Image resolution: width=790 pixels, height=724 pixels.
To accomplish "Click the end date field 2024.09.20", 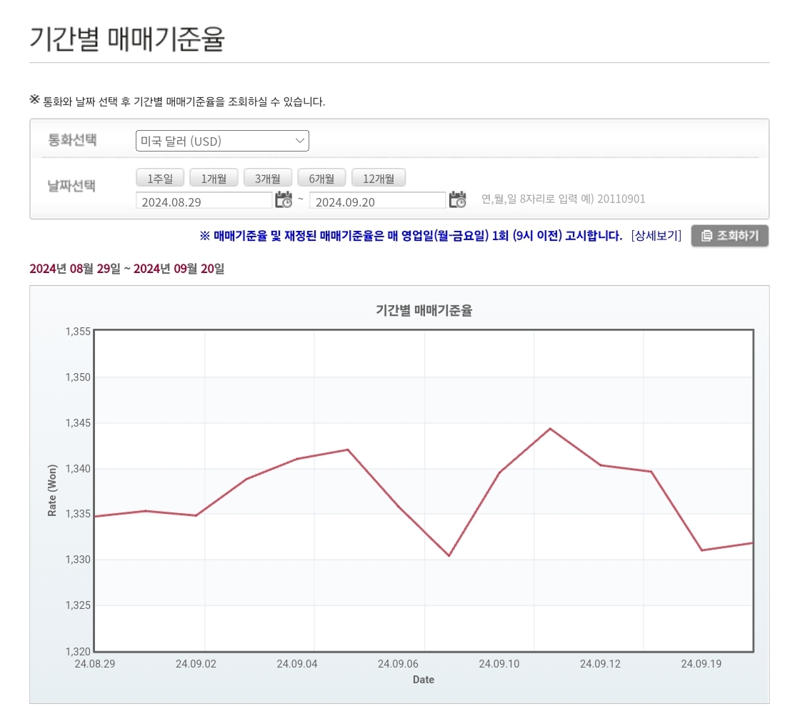I will click(x=377, y=201).
